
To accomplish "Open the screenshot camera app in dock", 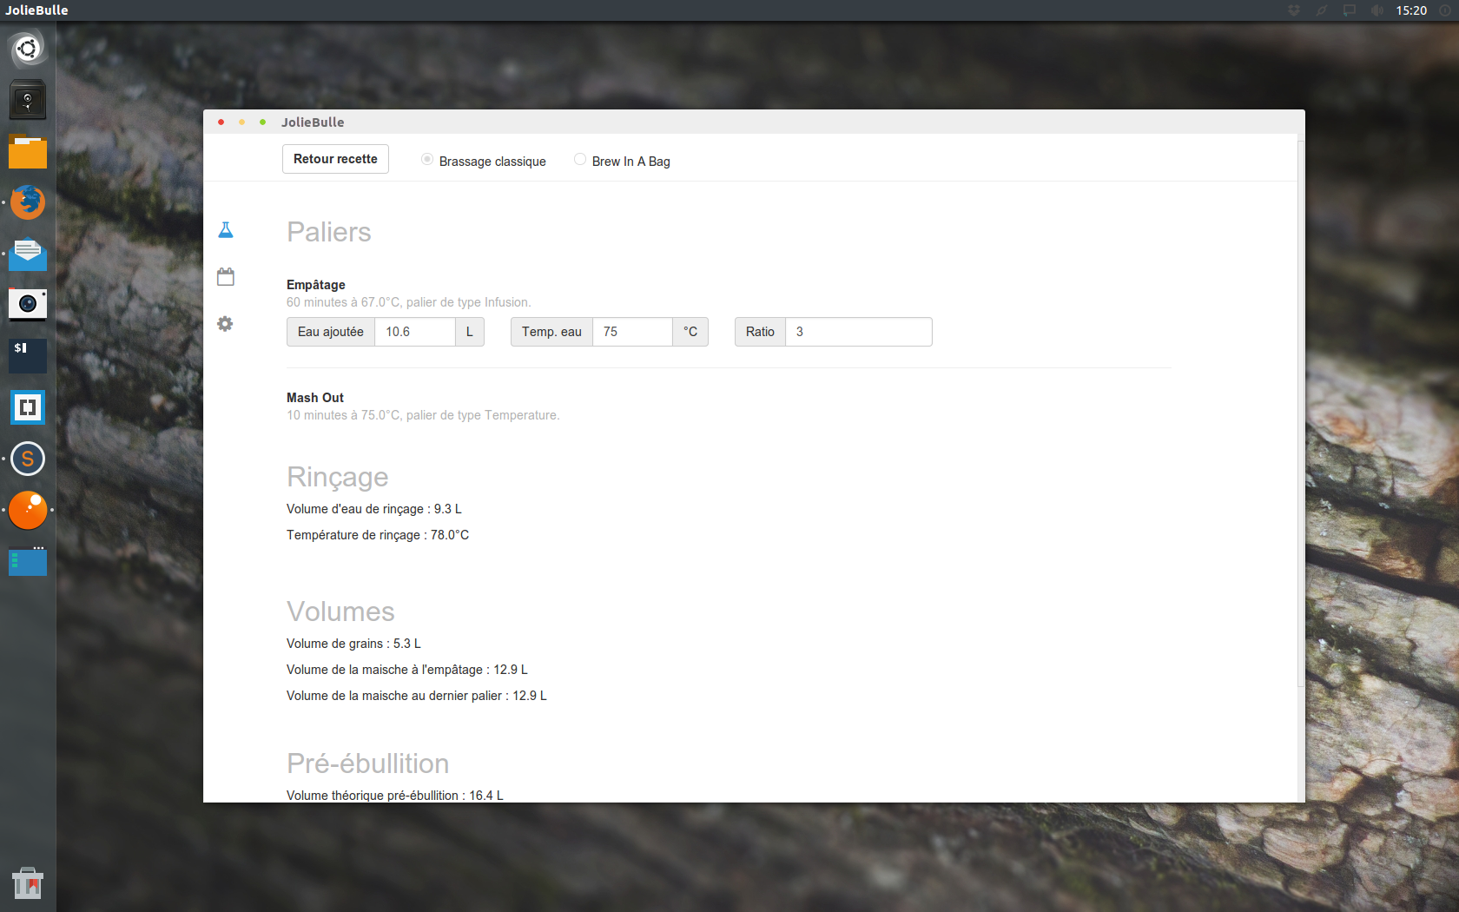I will click(x=28, y=304).
